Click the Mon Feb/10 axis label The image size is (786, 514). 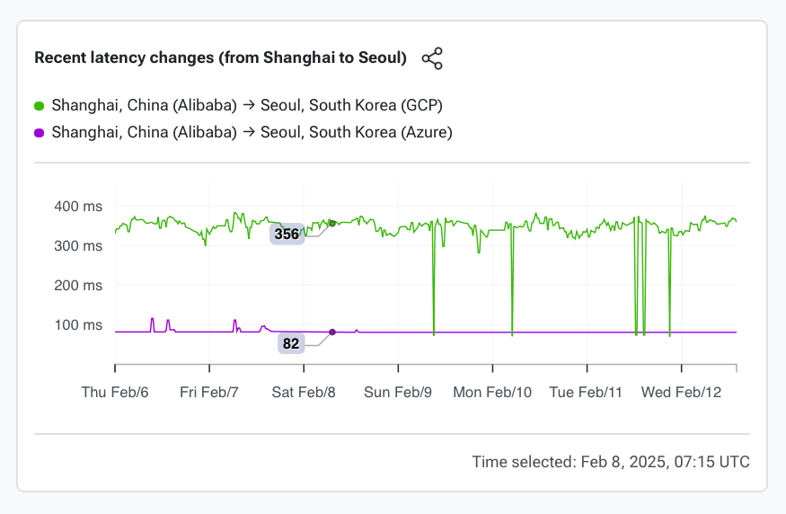point(492,393)
